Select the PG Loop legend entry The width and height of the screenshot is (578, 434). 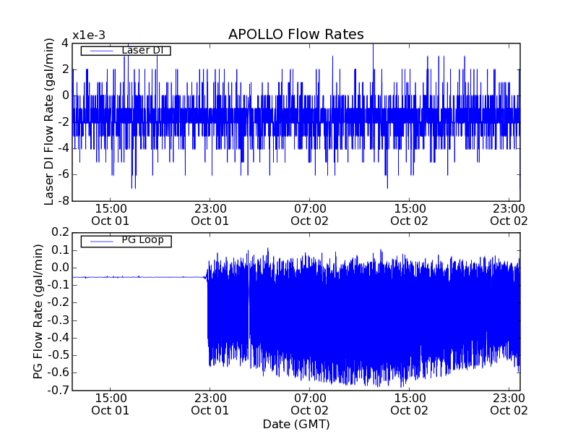(126, 241)
